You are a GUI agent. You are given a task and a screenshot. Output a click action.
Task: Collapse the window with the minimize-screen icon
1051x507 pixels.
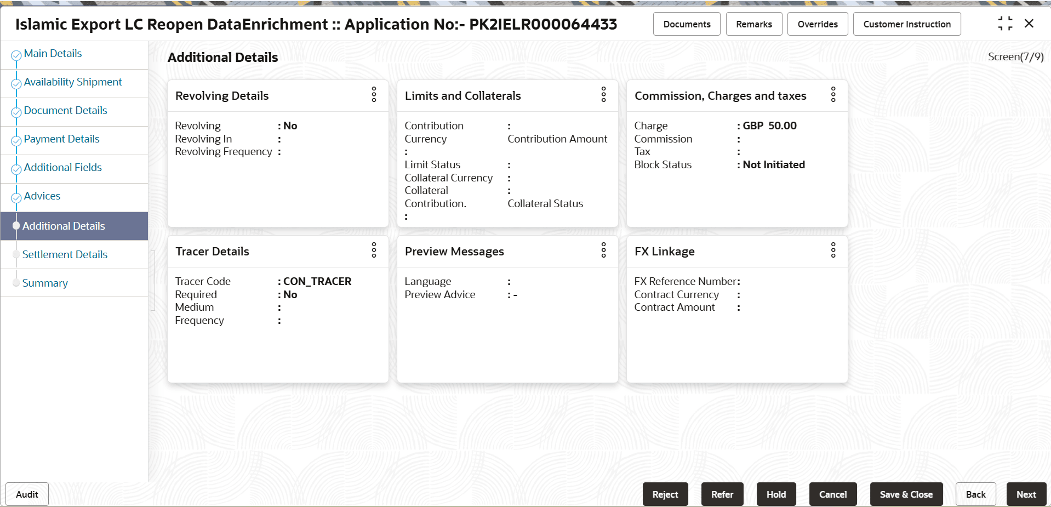(1005, 24)
